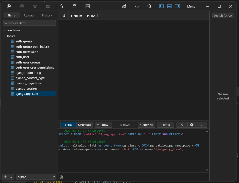Go to next page arrow
Screen dimensions: 239x183
202,125
